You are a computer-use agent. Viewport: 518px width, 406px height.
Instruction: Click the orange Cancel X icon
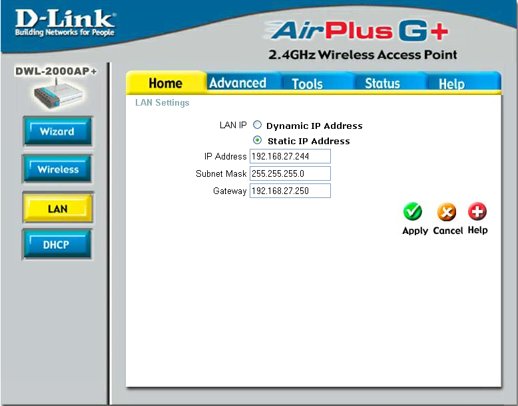(x=447, y=212)
